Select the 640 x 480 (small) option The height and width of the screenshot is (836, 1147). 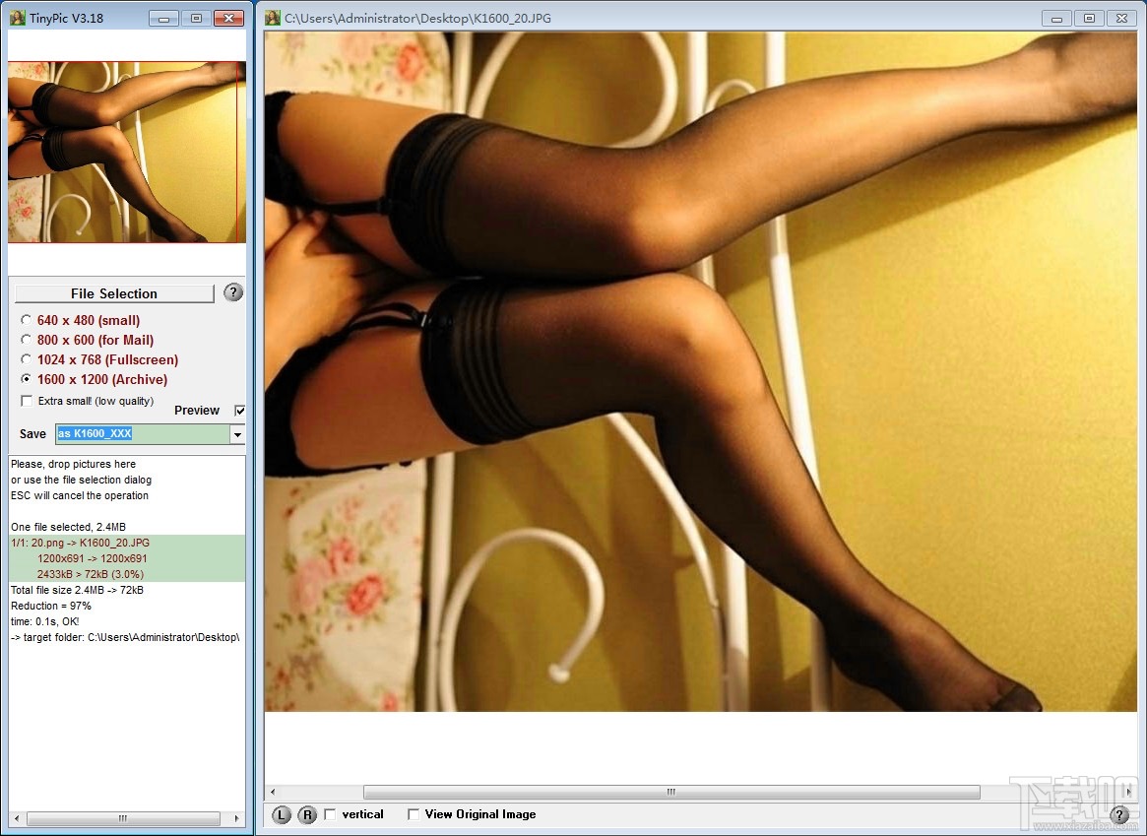point(27,320)
